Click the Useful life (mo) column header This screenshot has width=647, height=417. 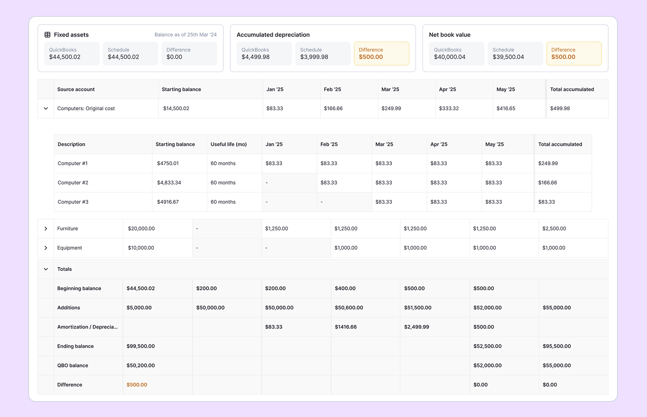[x=229, y=144]
